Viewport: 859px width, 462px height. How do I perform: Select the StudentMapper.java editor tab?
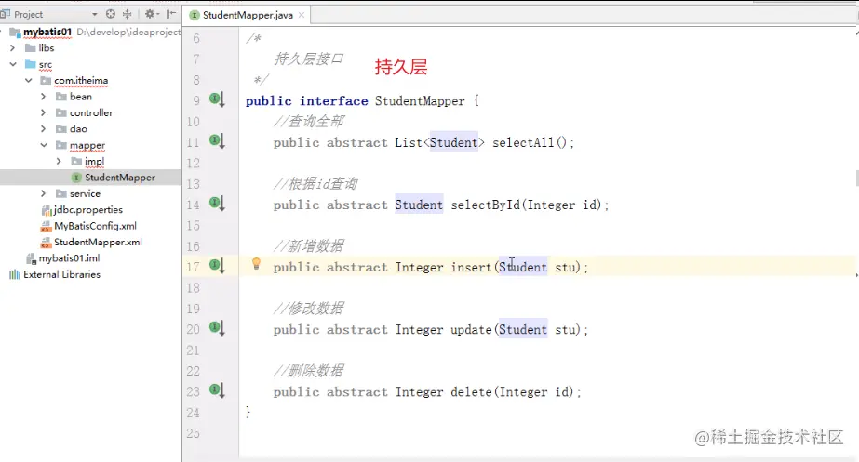coord(247,15)
